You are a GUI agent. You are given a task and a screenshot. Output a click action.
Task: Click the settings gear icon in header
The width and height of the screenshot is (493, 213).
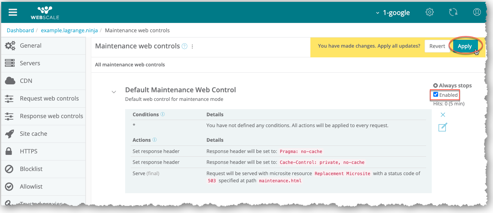pyautogui.click(x=429, y=12)
